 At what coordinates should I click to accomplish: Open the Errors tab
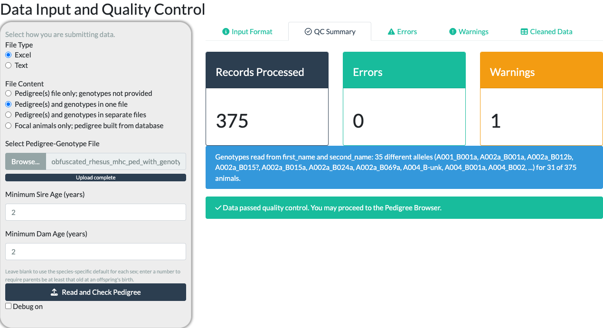click(402, 32)
